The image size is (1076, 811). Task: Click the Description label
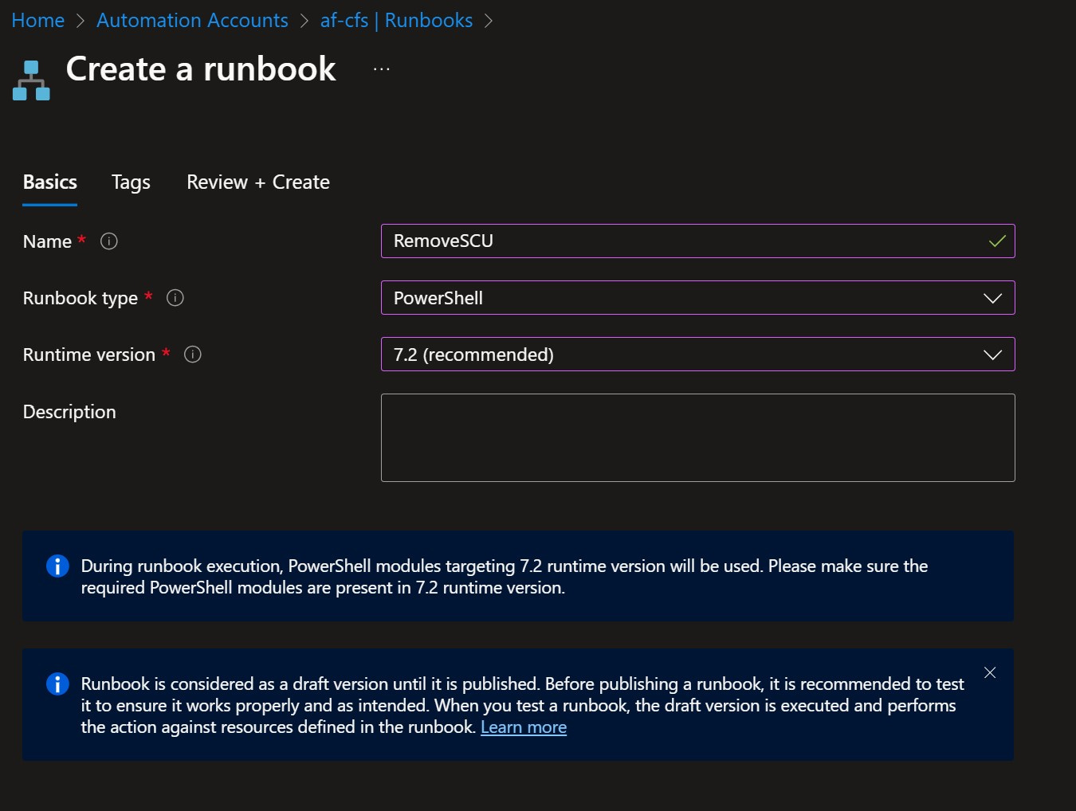(x=69, y=412)
